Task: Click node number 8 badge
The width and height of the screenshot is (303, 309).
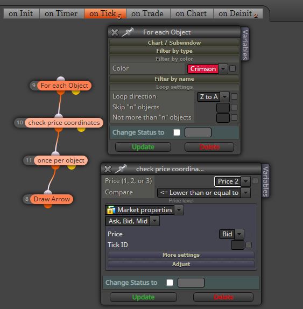Action: pyautogui.click(x=27, y=199)
